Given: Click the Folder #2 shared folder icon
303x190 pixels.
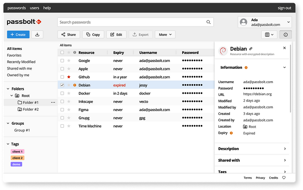Looking at the screenshot, I should point(20,109).
